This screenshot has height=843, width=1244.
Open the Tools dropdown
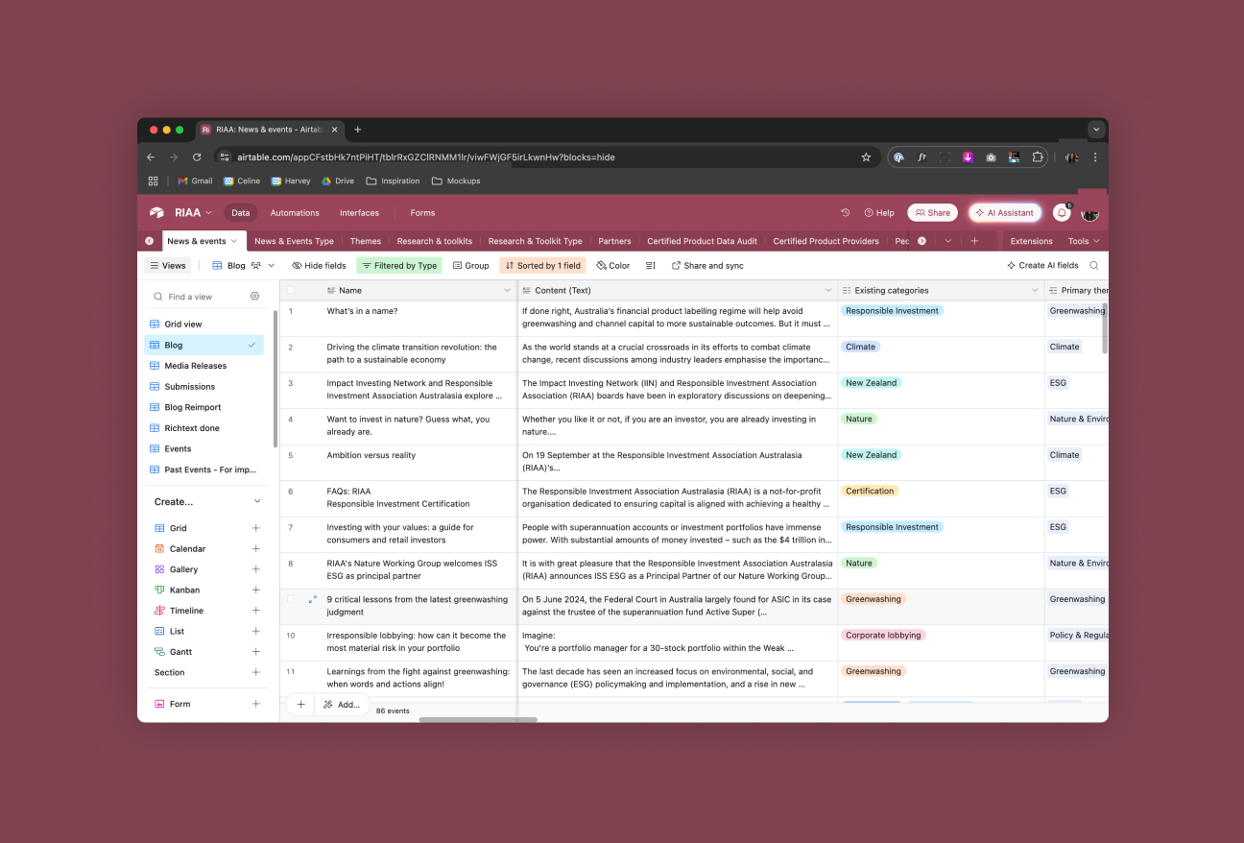1084,241
